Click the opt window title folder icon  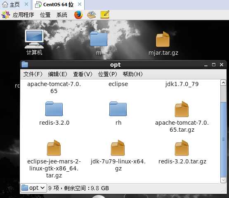click(25, 64)
